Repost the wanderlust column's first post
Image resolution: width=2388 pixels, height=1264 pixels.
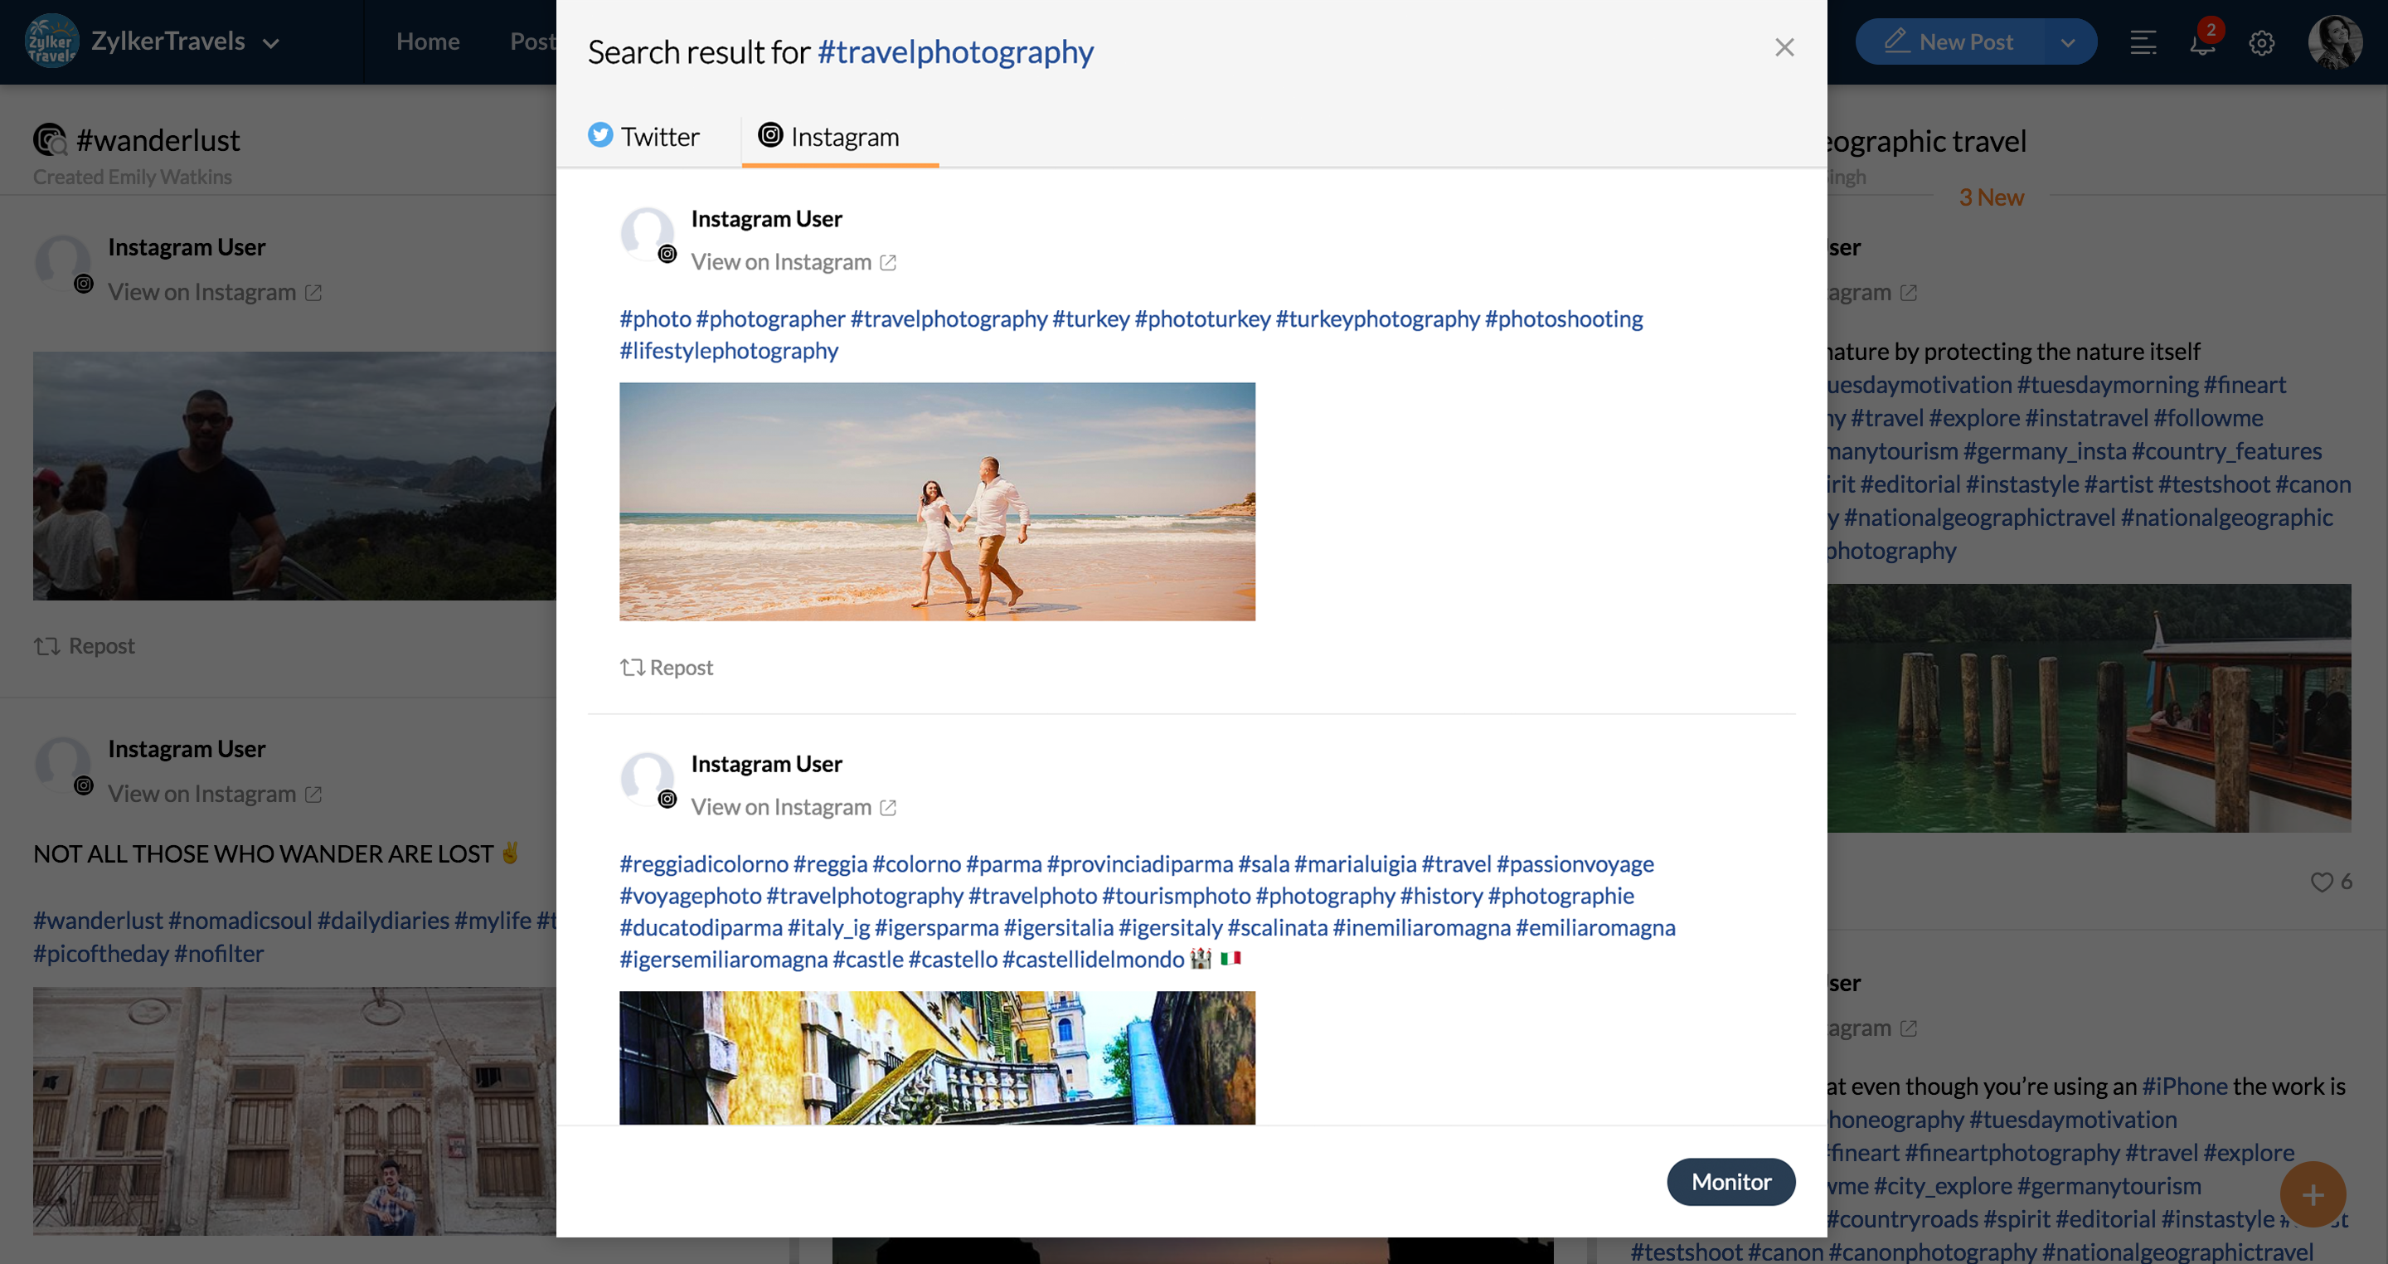85,646
